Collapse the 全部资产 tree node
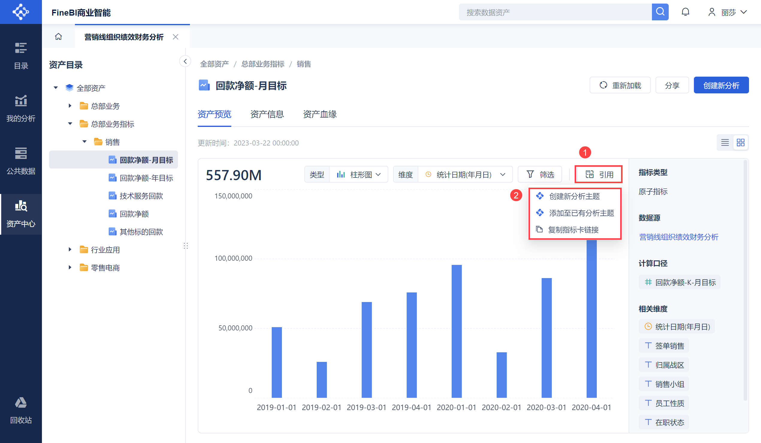This screenshot has height=443, width=761. point(55,88)
